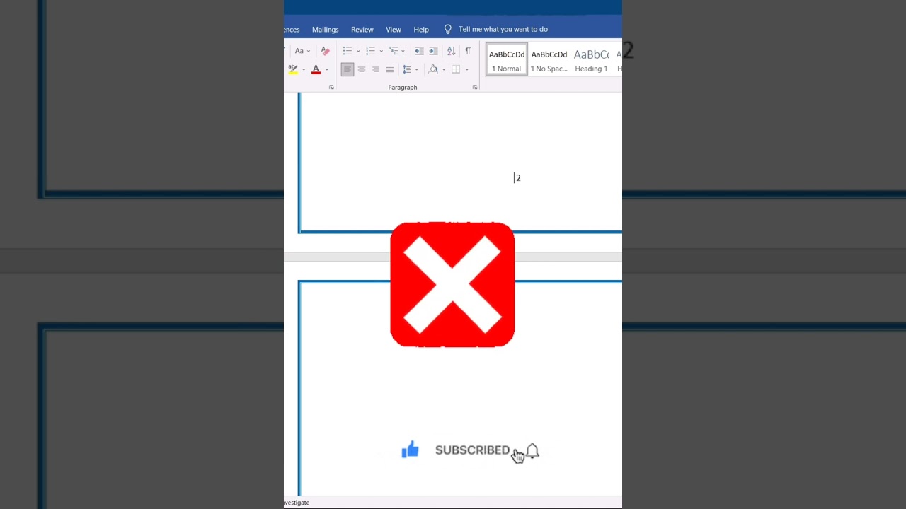
Task: Click the Tell me what you want to do box
Action: click(503, 29)
